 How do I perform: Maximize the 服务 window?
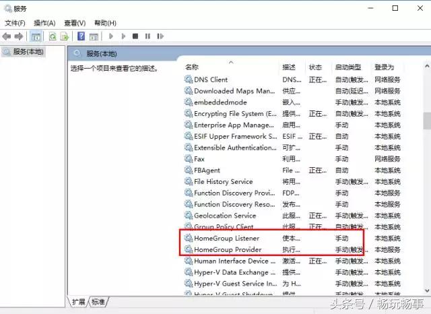point(395,8)
